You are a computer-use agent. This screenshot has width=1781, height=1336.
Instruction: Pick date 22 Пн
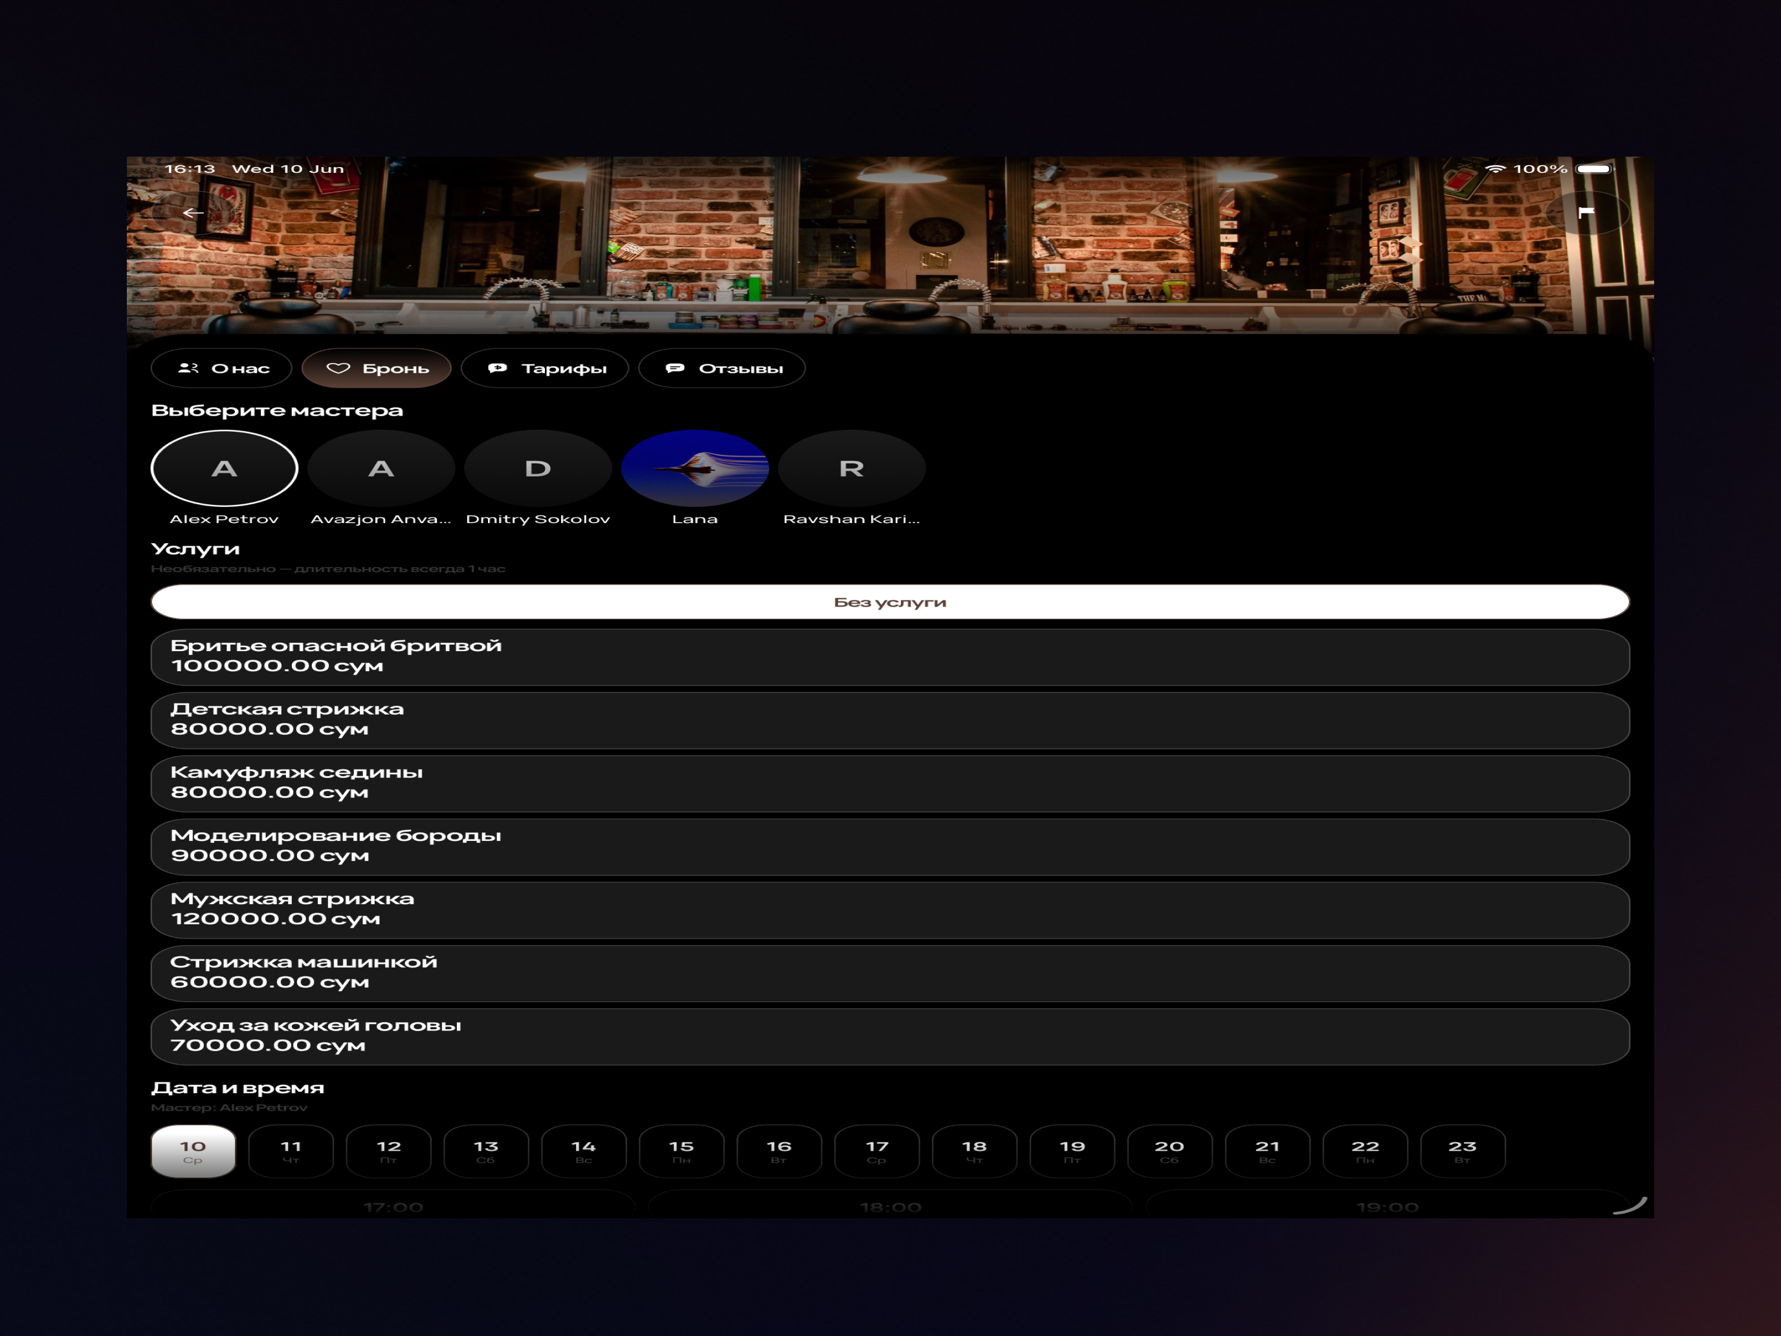1366,1152
